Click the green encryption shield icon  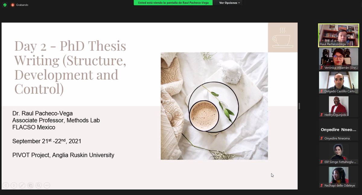5,5
